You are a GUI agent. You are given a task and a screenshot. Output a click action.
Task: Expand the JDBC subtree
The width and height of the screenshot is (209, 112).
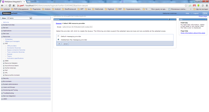tap(4, 61)
